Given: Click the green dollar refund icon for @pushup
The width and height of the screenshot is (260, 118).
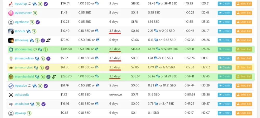Looking at the screenshot, I should 40,4.
